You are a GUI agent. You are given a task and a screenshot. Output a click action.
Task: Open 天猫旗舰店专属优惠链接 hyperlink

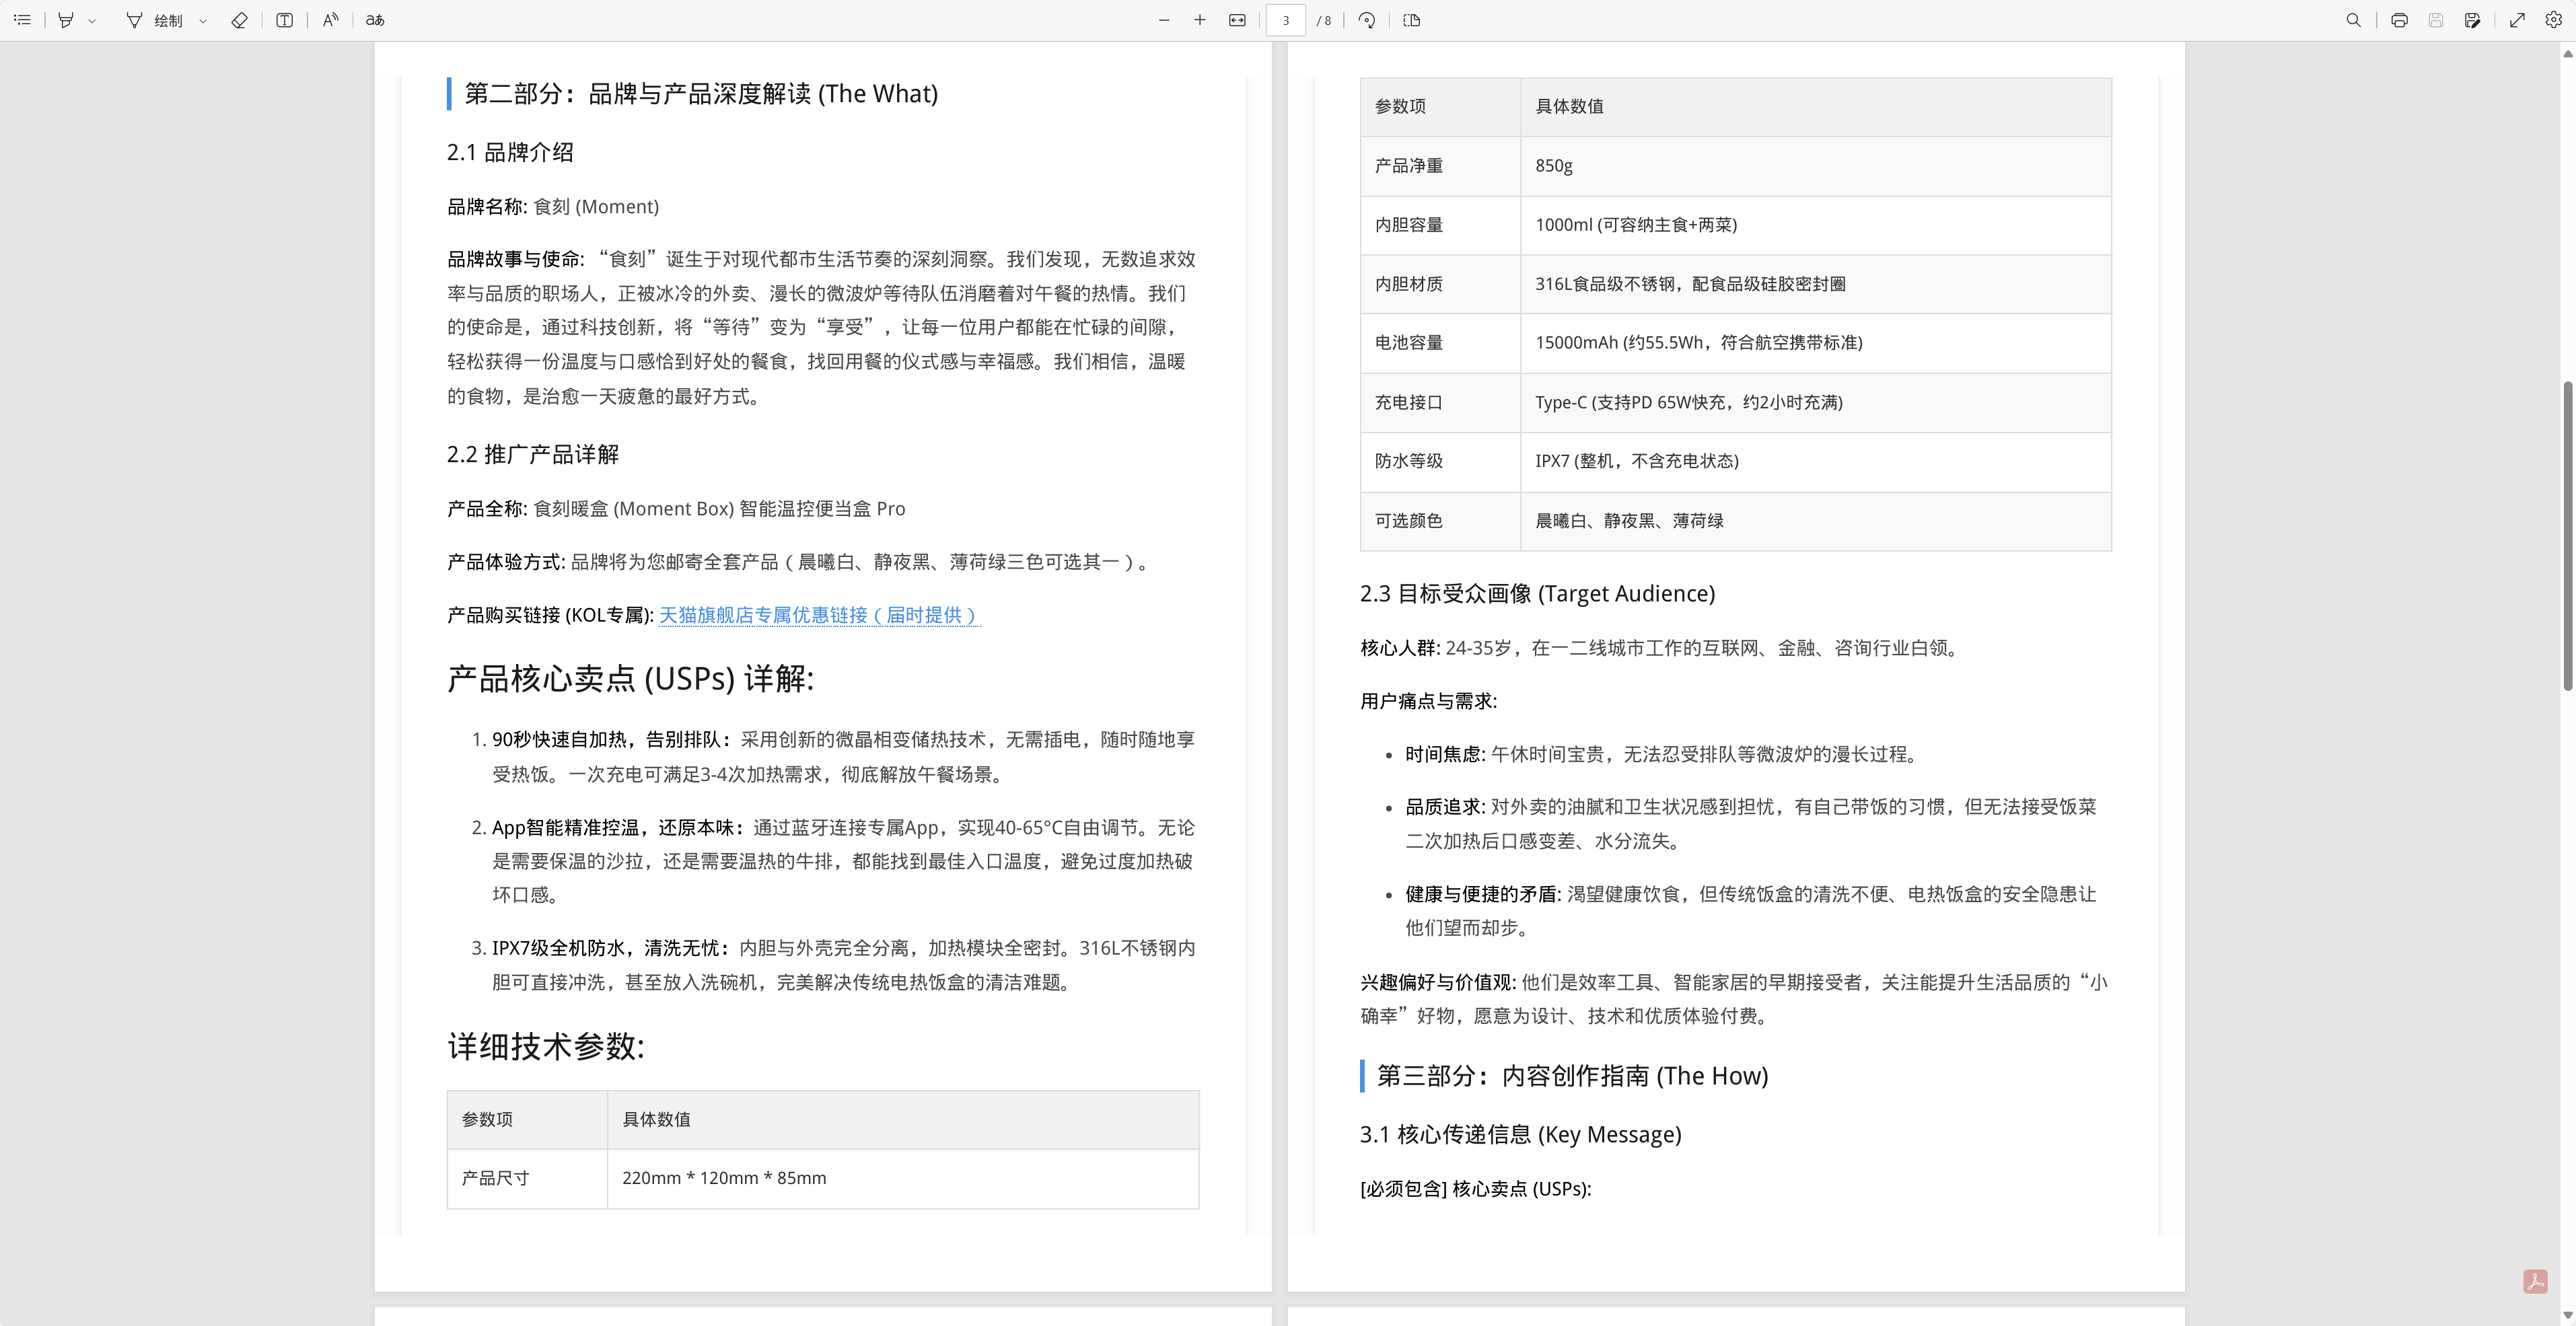coord(818,615)
